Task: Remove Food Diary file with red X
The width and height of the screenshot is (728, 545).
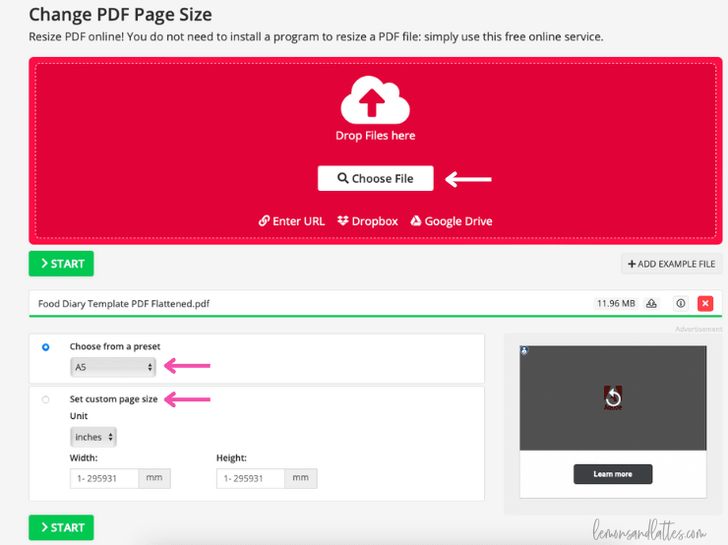Action: 705,304
